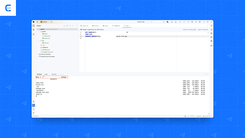This screenshot has width=245, height=138.
Task: Click Expand All in Project panel
Action: pyautogui.click(x=70, y=26)
